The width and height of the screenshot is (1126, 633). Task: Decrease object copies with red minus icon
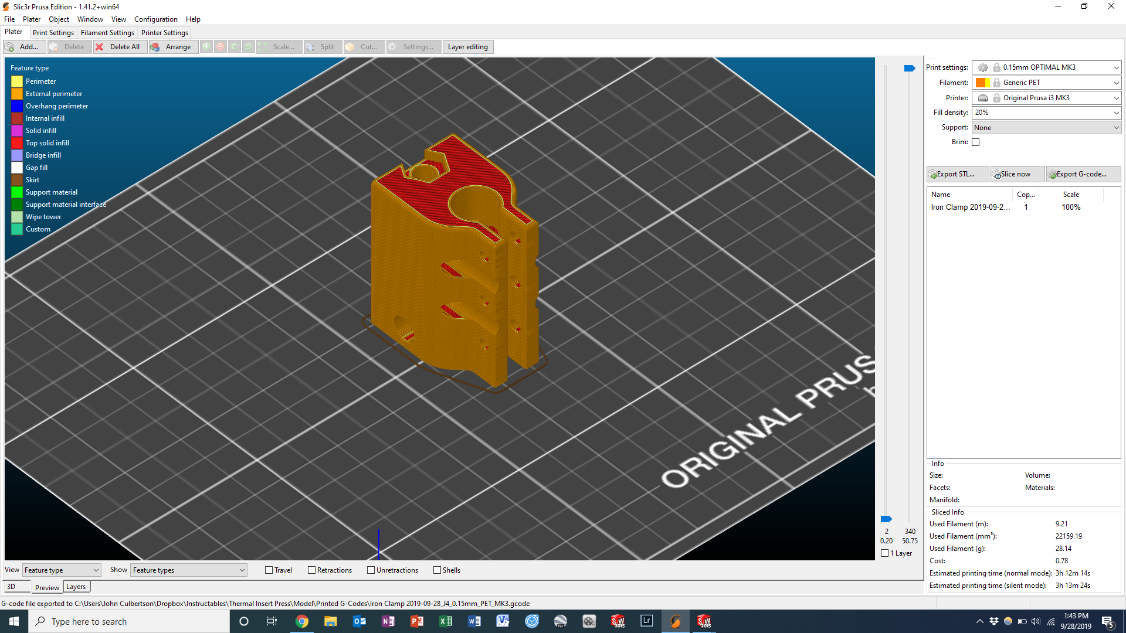point(221,46)
